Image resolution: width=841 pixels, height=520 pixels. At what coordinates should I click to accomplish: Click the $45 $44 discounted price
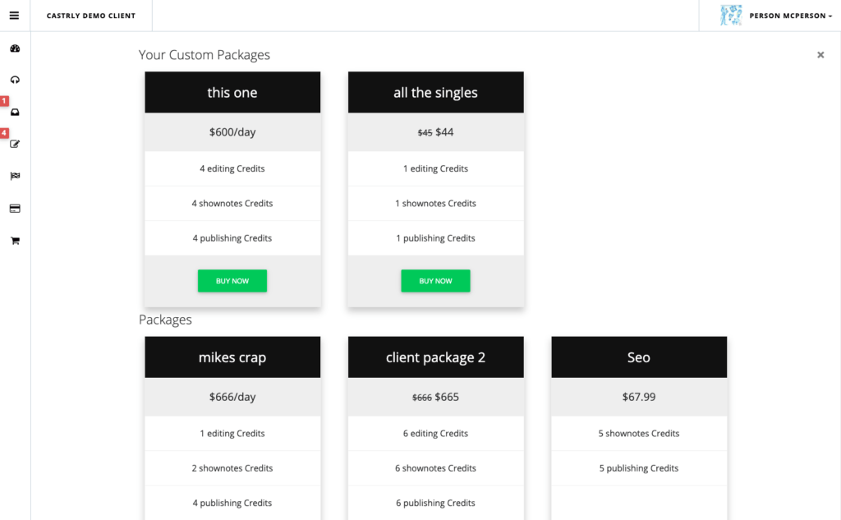(435, 132)
